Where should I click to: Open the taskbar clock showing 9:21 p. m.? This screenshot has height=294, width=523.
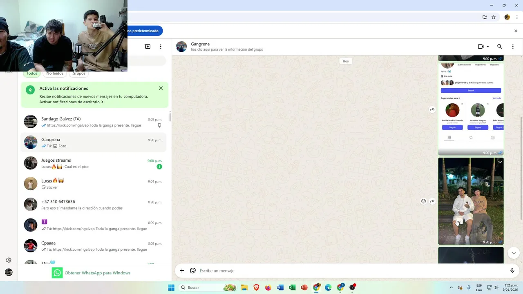[x=511, y=287]
